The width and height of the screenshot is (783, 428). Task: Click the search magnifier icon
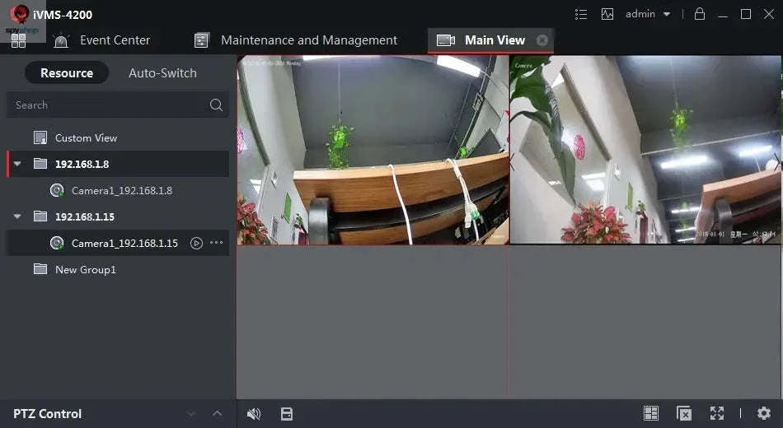(x=216, y=105)
